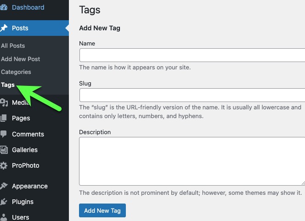The height and width of the screenshot is (221, 305).
Task: Grab the Description textarea resize handle
Action: coord(303,183)
